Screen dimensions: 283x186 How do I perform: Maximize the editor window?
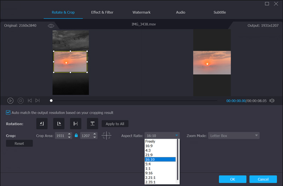coord(267,4)
